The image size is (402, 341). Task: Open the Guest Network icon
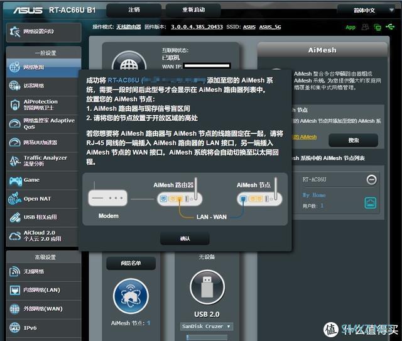14,86
